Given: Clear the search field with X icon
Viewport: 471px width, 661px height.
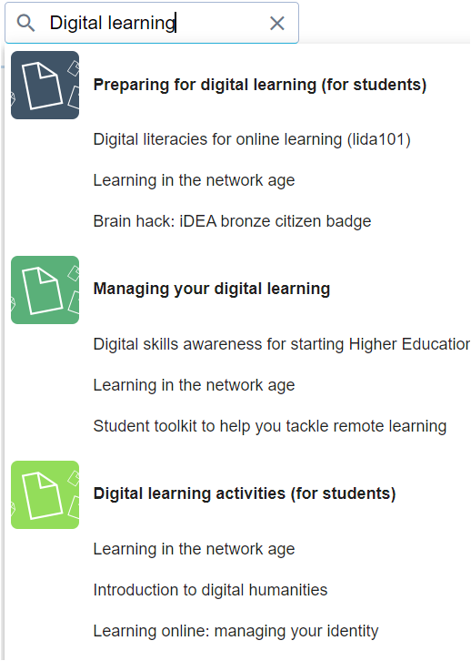Looking at the screenshot, I should point(277,23).
